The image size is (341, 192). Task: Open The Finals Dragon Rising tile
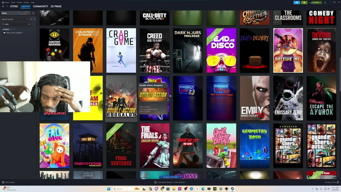pos(155,146)
